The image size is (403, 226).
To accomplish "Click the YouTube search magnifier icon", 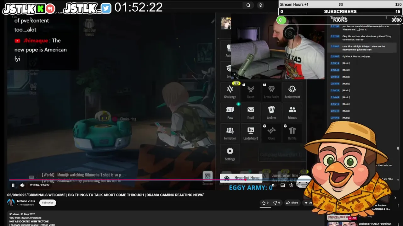I will click(248, 5).
